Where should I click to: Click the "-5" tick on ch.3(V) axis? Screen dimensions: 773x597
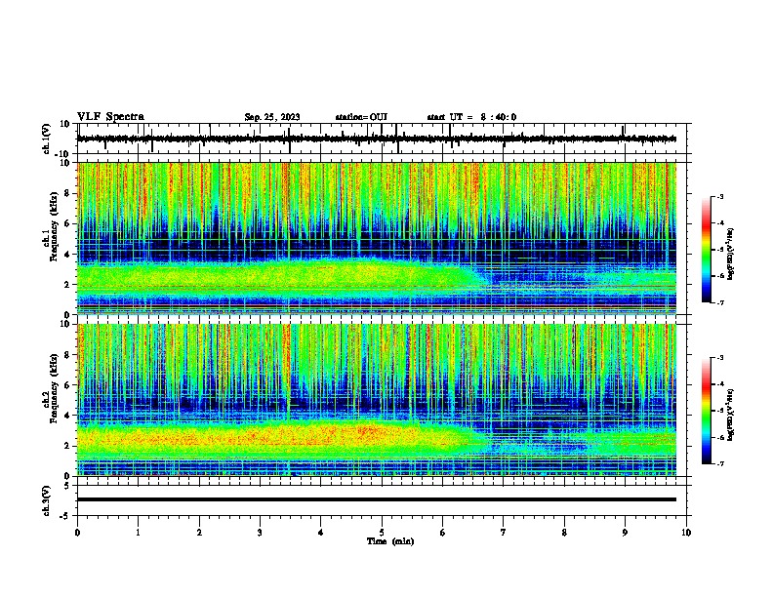65,516
